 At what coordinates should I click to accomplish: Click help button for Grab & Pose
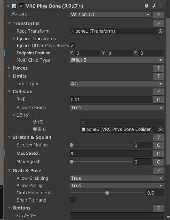[x=158, y=171]
